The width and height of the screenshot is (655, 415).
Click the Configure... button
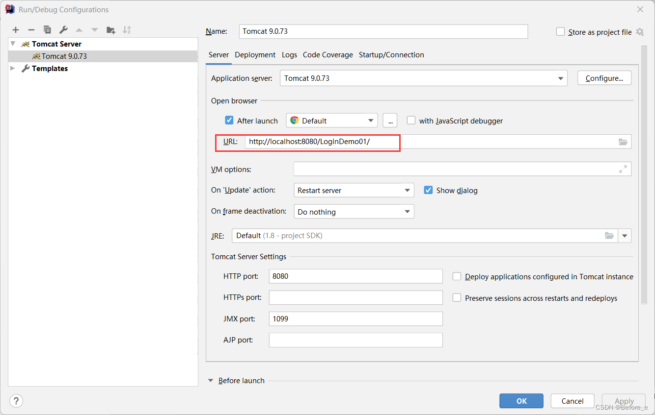pos(604,78)
